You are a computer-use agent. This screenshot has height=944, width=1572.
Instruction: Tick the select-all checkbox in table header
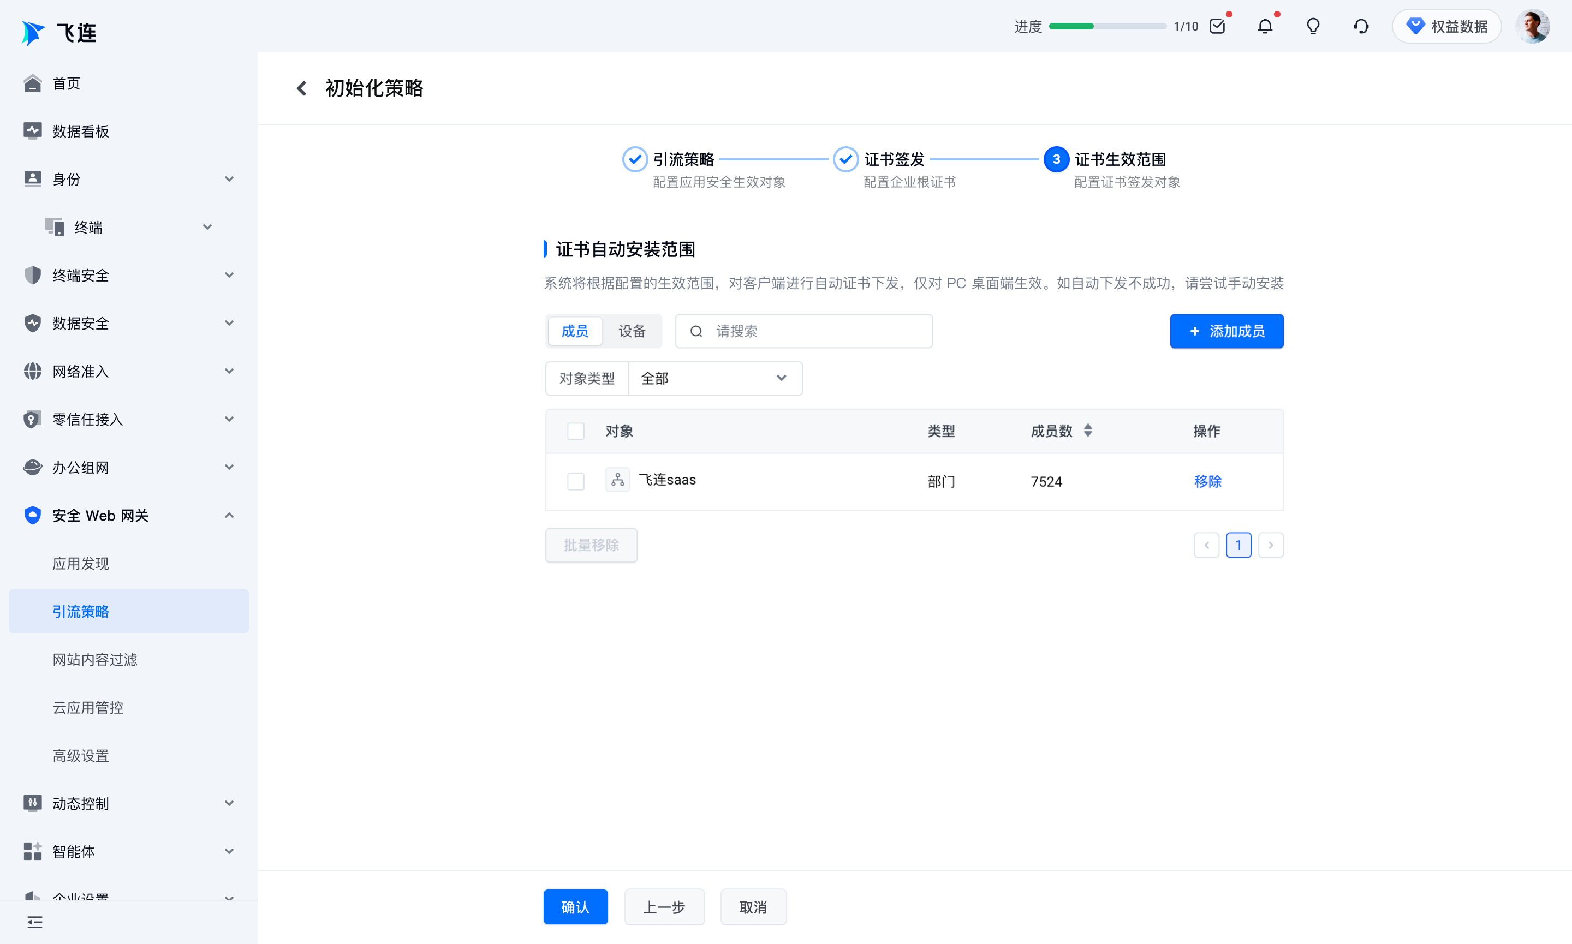click(576, 431)
